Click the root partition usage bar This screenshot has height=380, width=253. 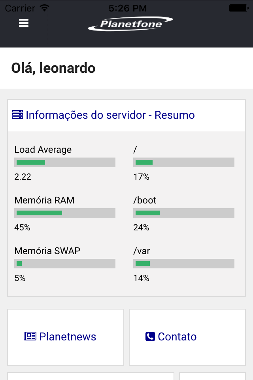(184, 162)
